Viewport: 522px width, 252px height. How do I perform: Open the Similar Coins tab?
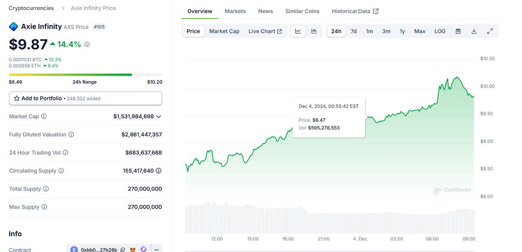pyautogui.click(x=302, y=11)
